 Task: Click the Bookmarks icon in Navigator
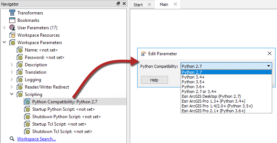pos(12,20)
